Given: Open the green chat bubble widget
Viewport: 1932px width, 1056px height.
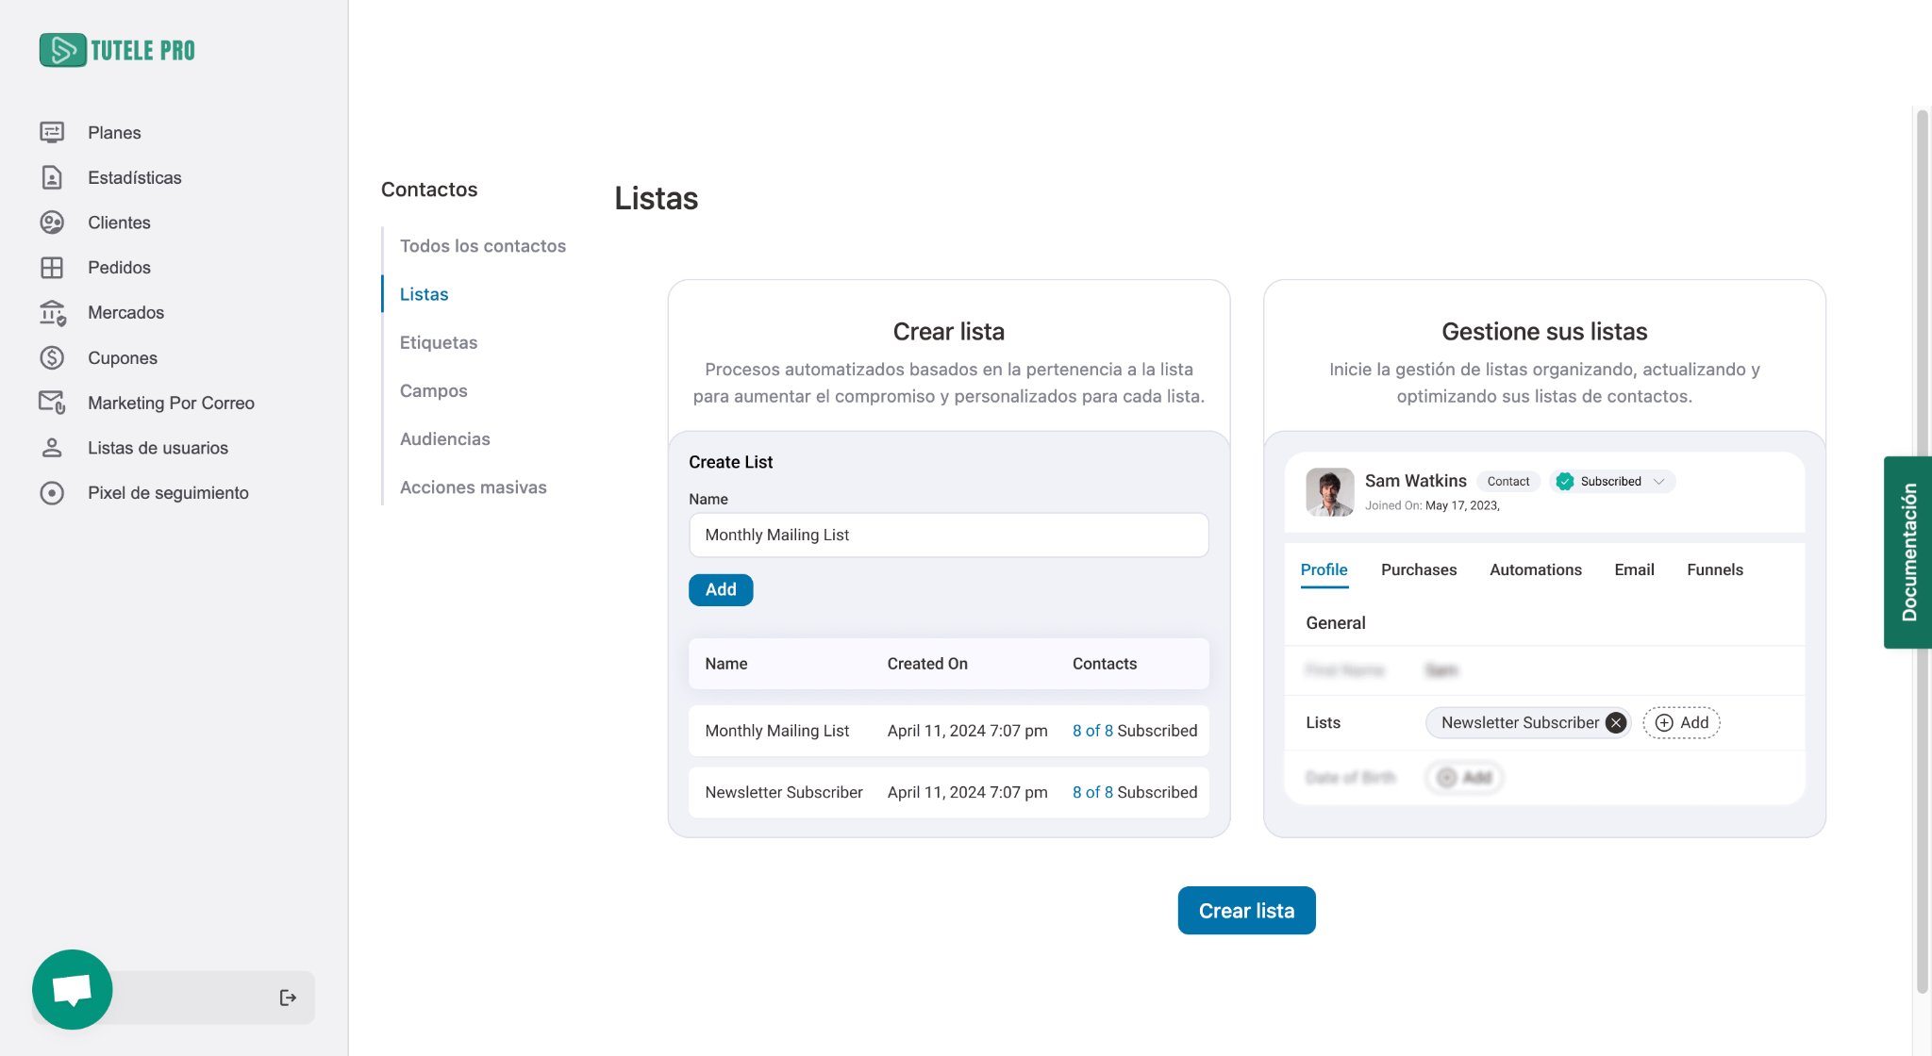Looking at the screenshot, I should (73, 989).
